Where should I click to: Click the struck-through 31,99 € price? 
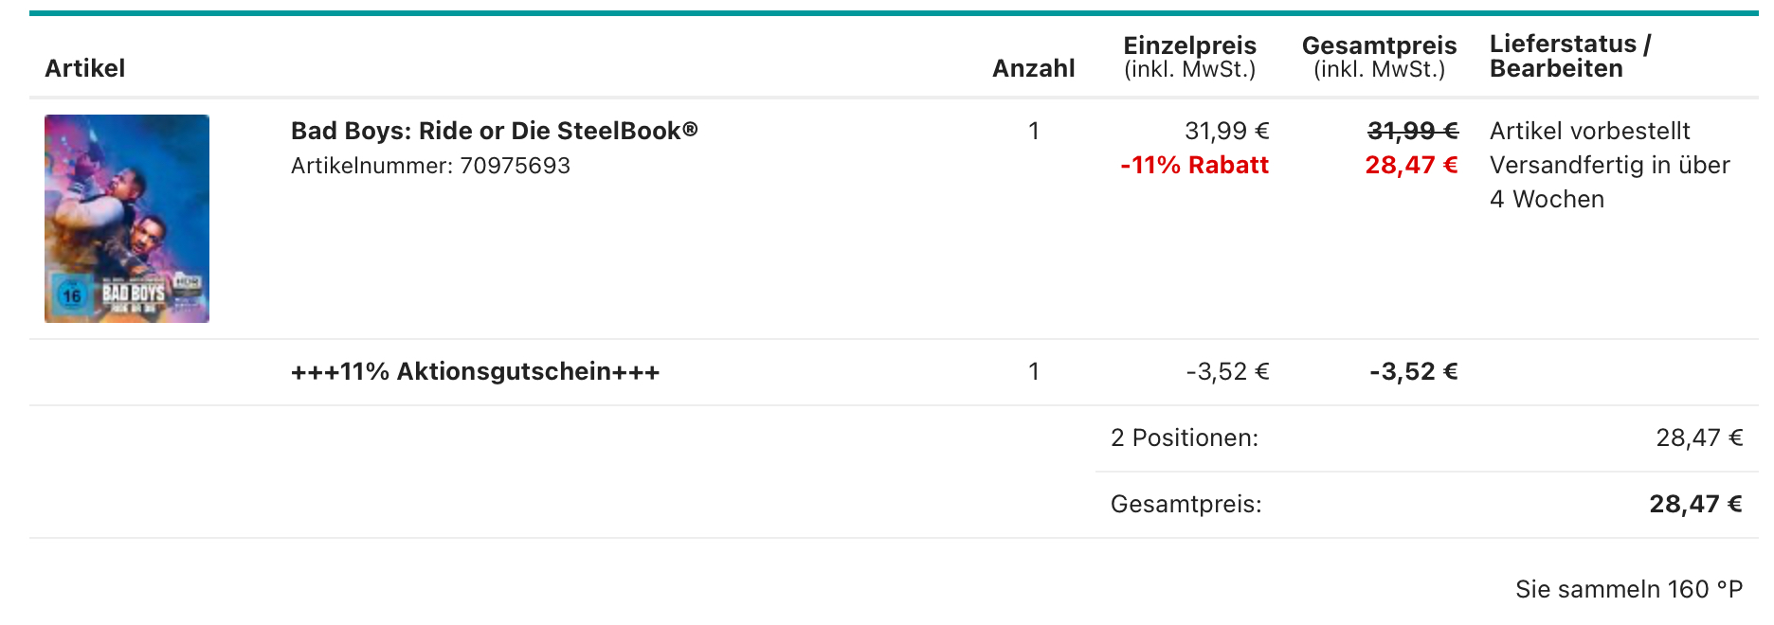pyautogui.click(x=1412, y=131)
